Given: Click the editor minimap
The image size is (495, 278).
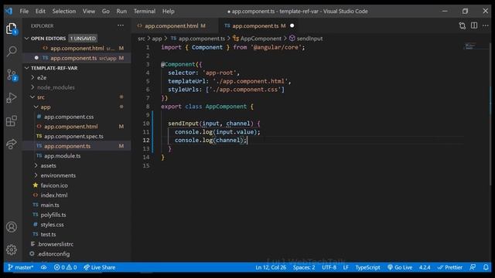Looking at the screenshot, I should [476, 46].
